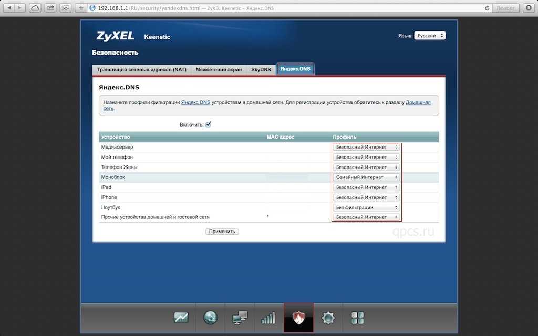Click the MAC адрес column header
Screen dimensions: 538x336
click(x=281, y=137)
